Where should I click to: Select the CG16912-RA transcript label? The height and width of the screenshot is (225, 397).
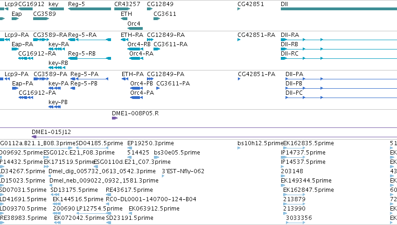[37, 54]
